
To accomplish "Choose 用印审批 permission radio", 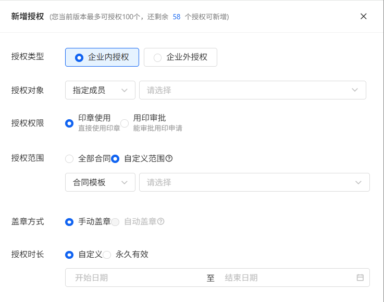I will click(x=125, y=123).
